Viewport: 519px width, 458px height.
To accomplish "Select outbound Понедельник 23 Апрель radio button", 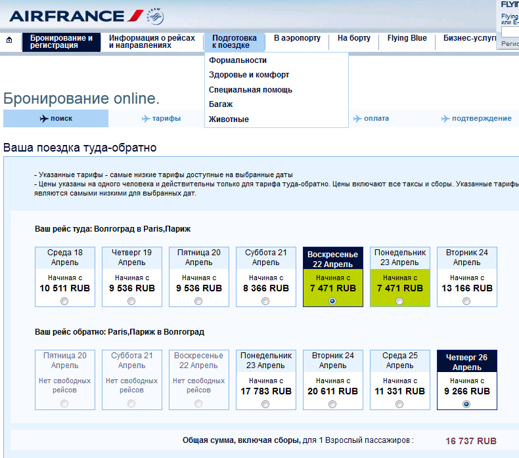I will (x=399, y=301).
